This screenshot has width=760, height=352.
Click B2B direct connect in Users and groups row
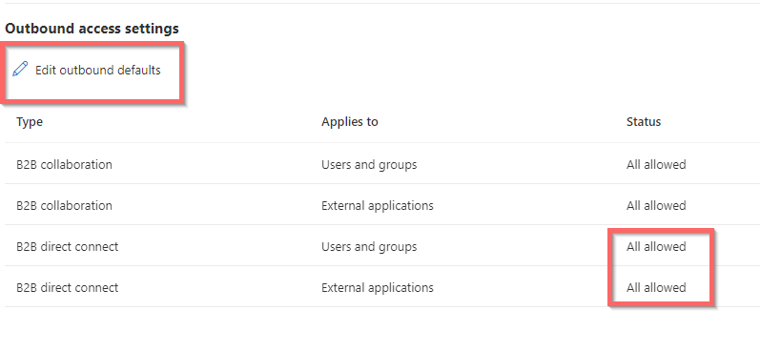[x=67, y=247]
